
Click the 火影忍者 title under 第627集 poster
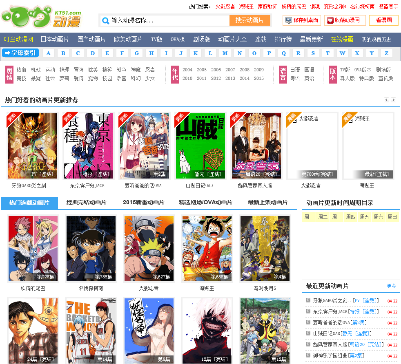tap(149, 289)
